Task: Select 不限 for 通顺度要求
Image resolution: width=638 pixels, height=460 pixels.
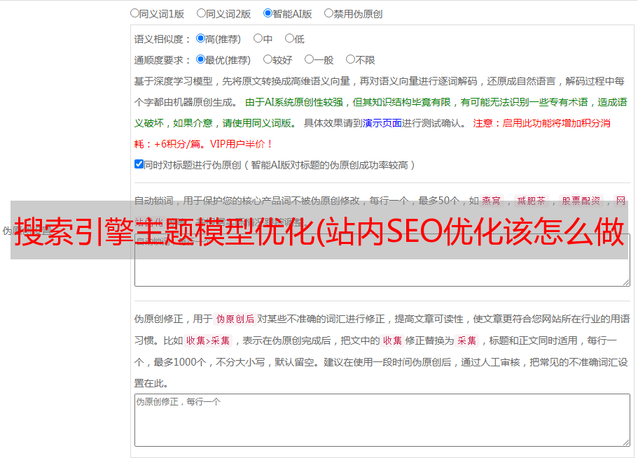Action: pos(350,60)
